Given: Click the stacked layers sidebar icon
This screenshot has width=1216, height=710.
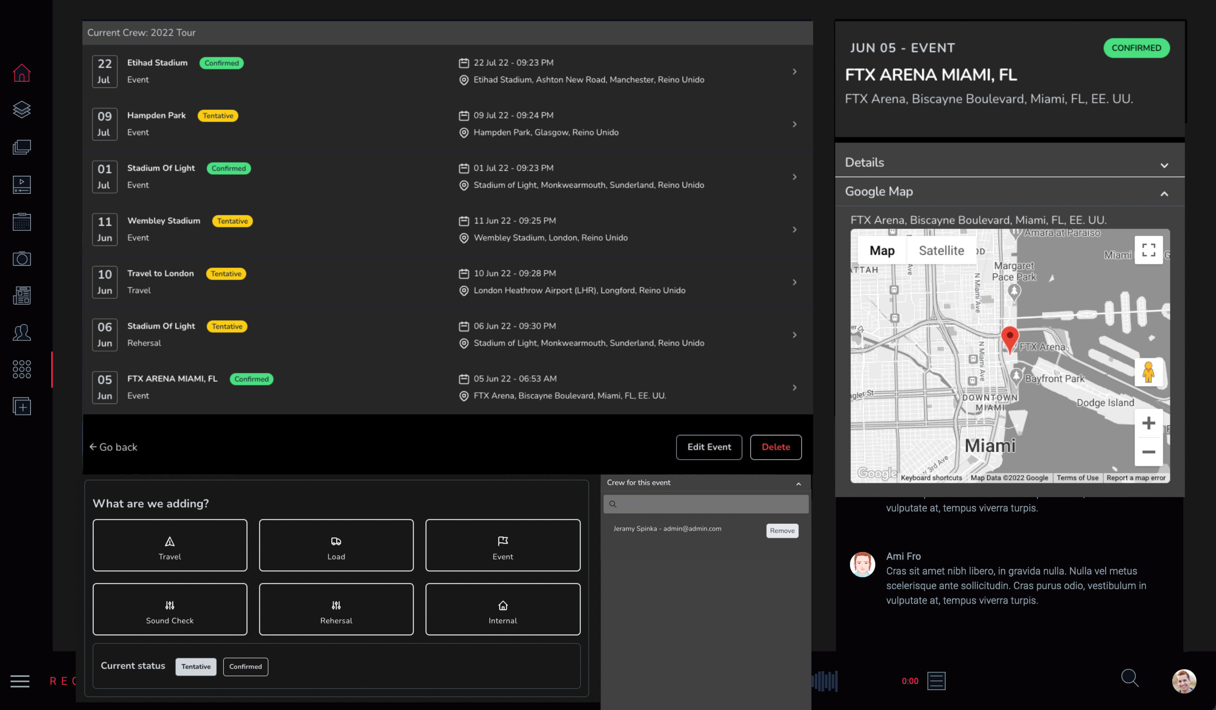Looking at the screenshot, I should click(22, 110).
